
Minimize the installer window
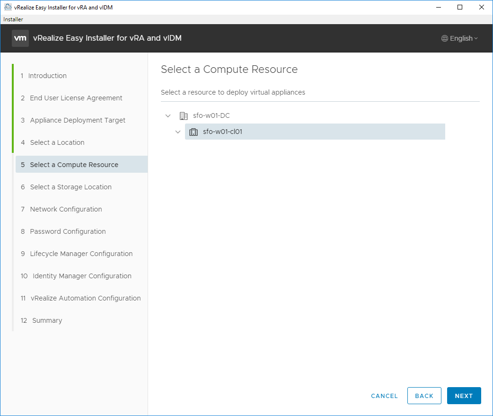click(439, 7)
